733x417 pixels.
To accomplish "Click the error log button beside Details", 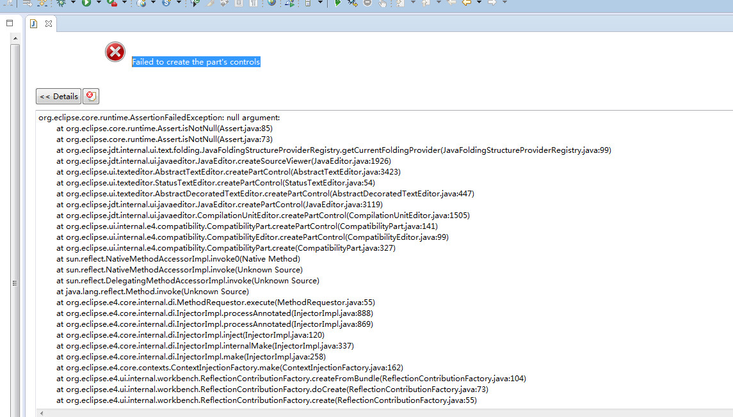I will coord(91,96).
